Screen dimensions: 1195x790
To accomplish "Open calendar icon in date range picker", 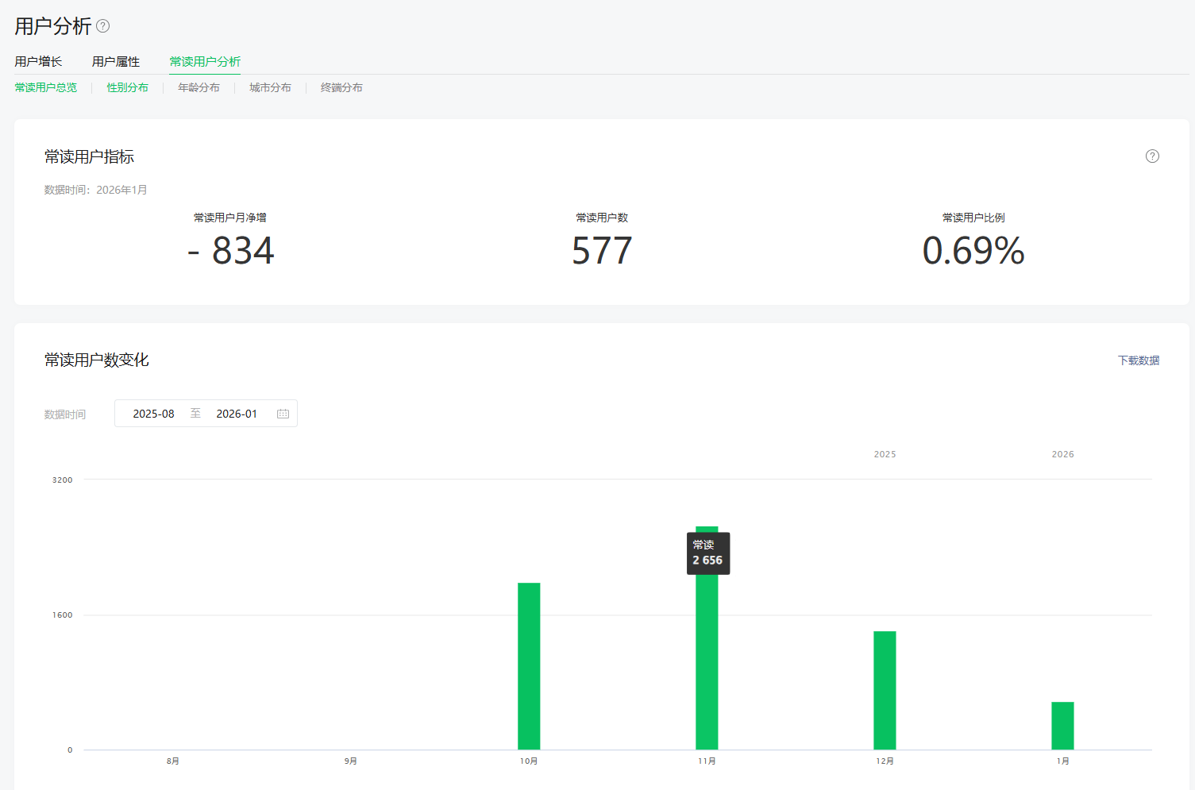I will point(283,414).
